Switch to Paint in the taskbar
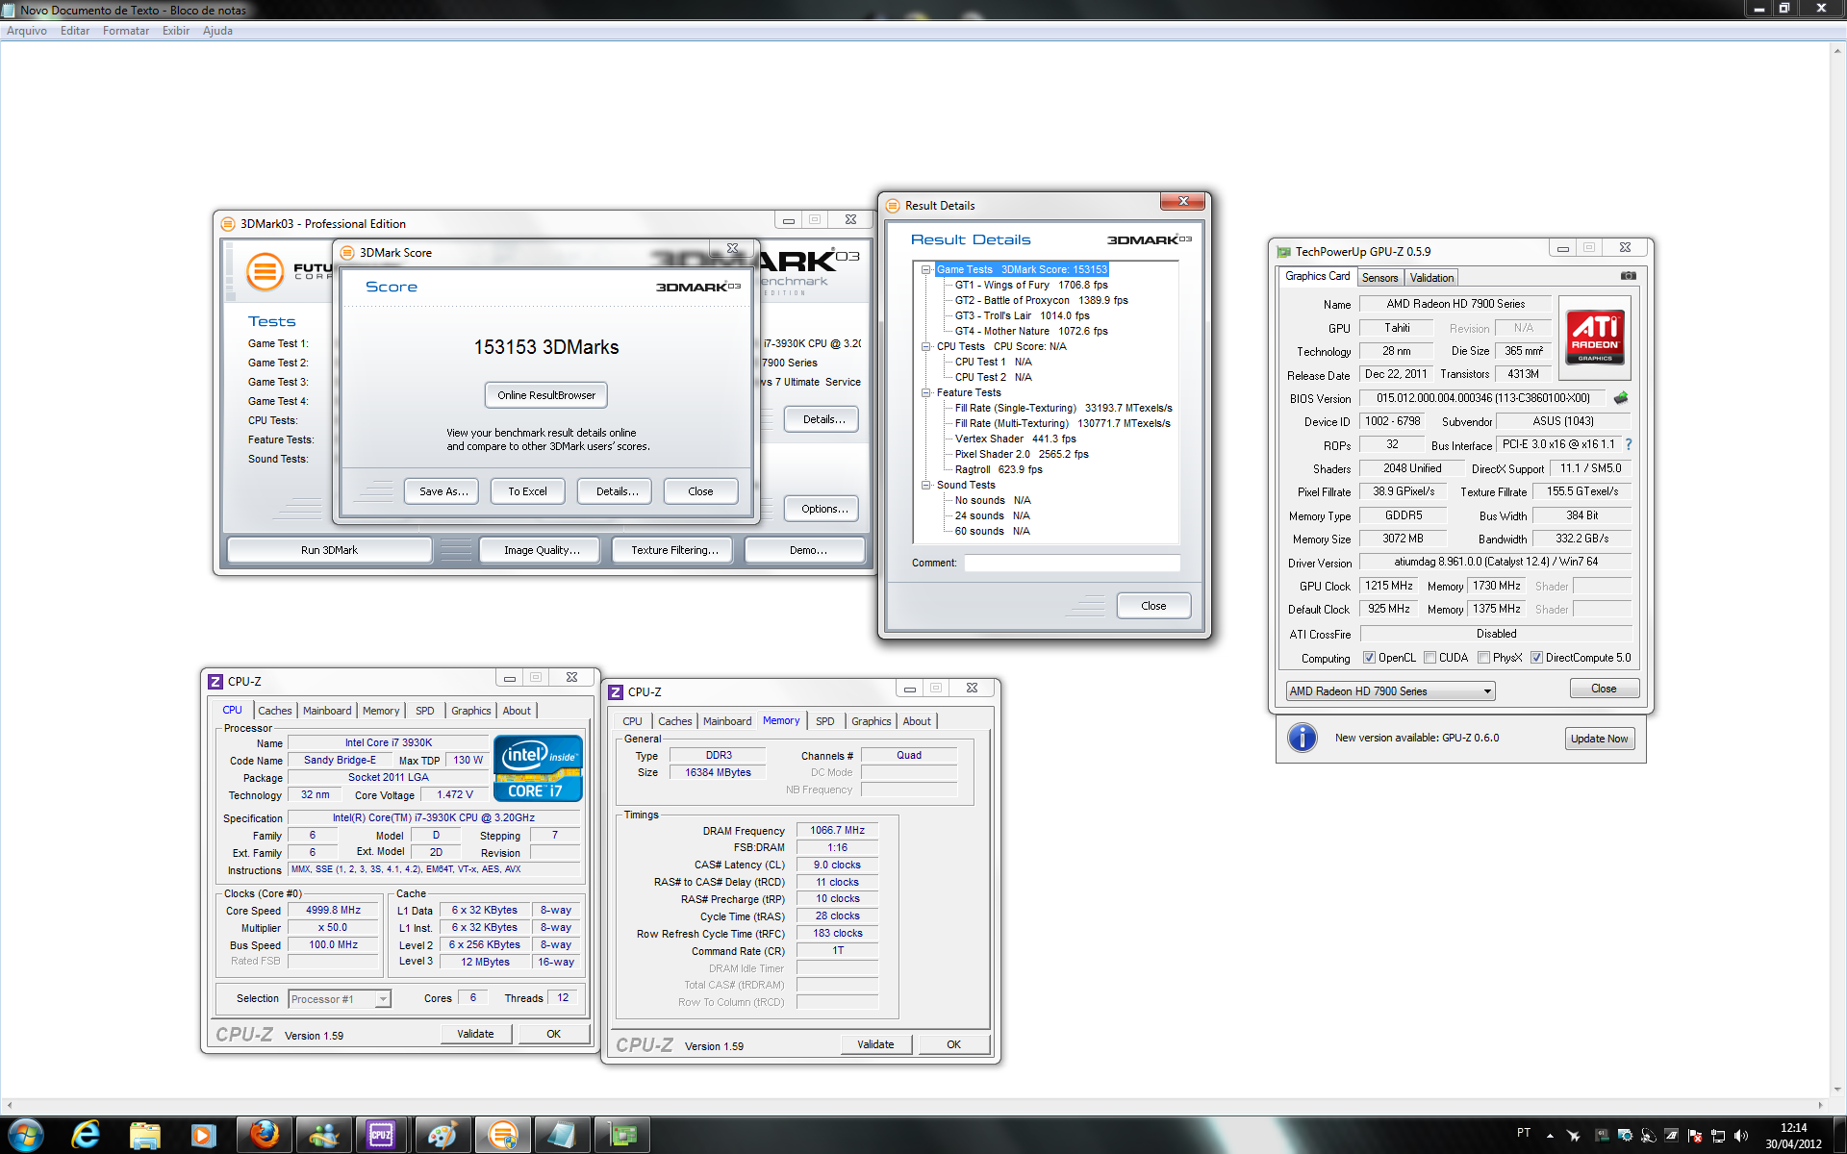This screenshot has height=1154, width=1847. (442, 1135)
